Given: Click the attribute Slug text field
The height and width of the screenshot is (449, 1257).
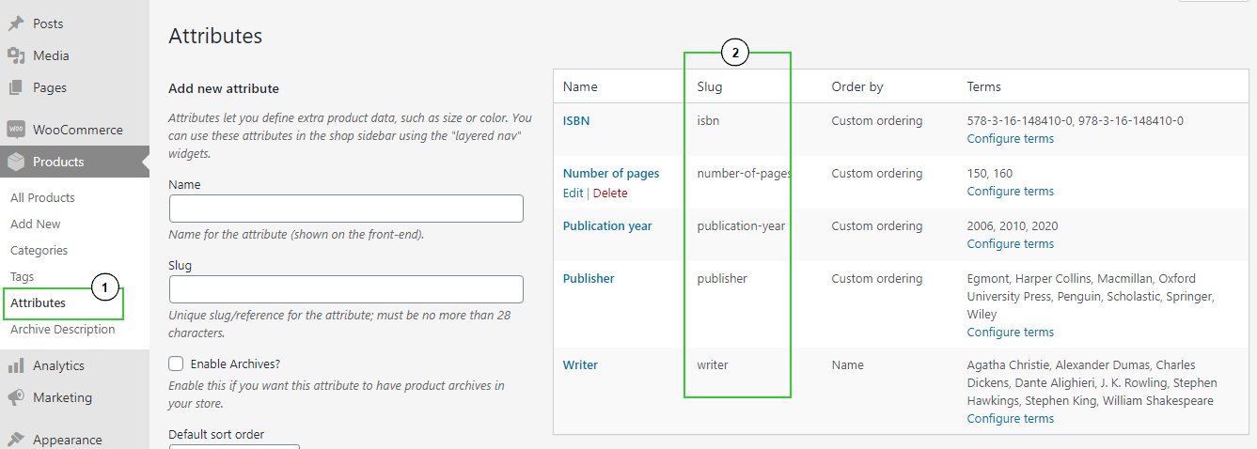Looking at the screenshot, I should [346, 289].
